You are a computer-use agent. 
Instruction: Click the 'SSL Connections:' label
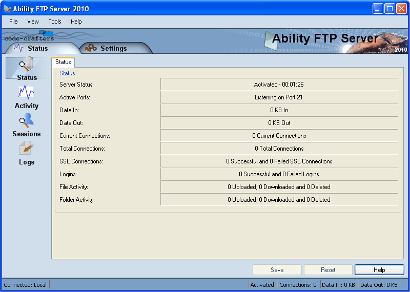81,161
